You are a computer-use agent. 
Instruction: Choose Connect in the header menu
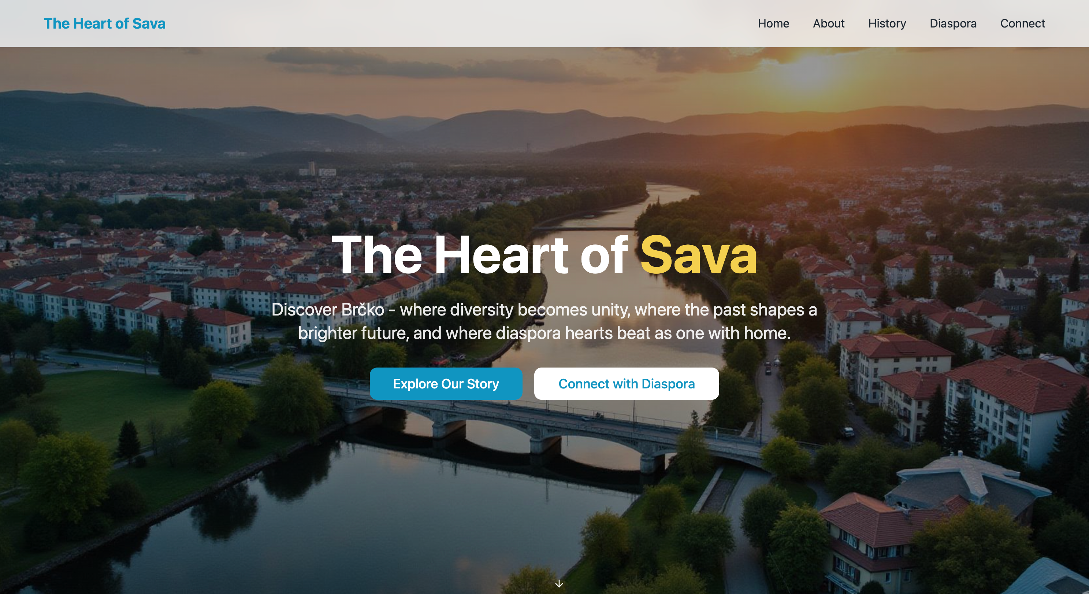point(1022,23)
